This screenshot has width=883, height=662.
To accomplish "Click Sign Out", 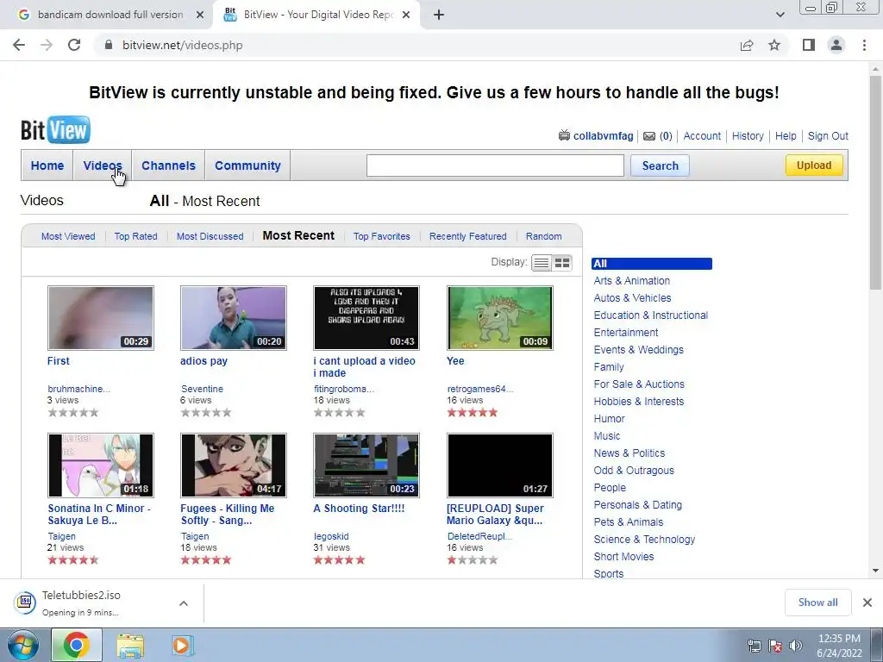I will click(828, 135).
